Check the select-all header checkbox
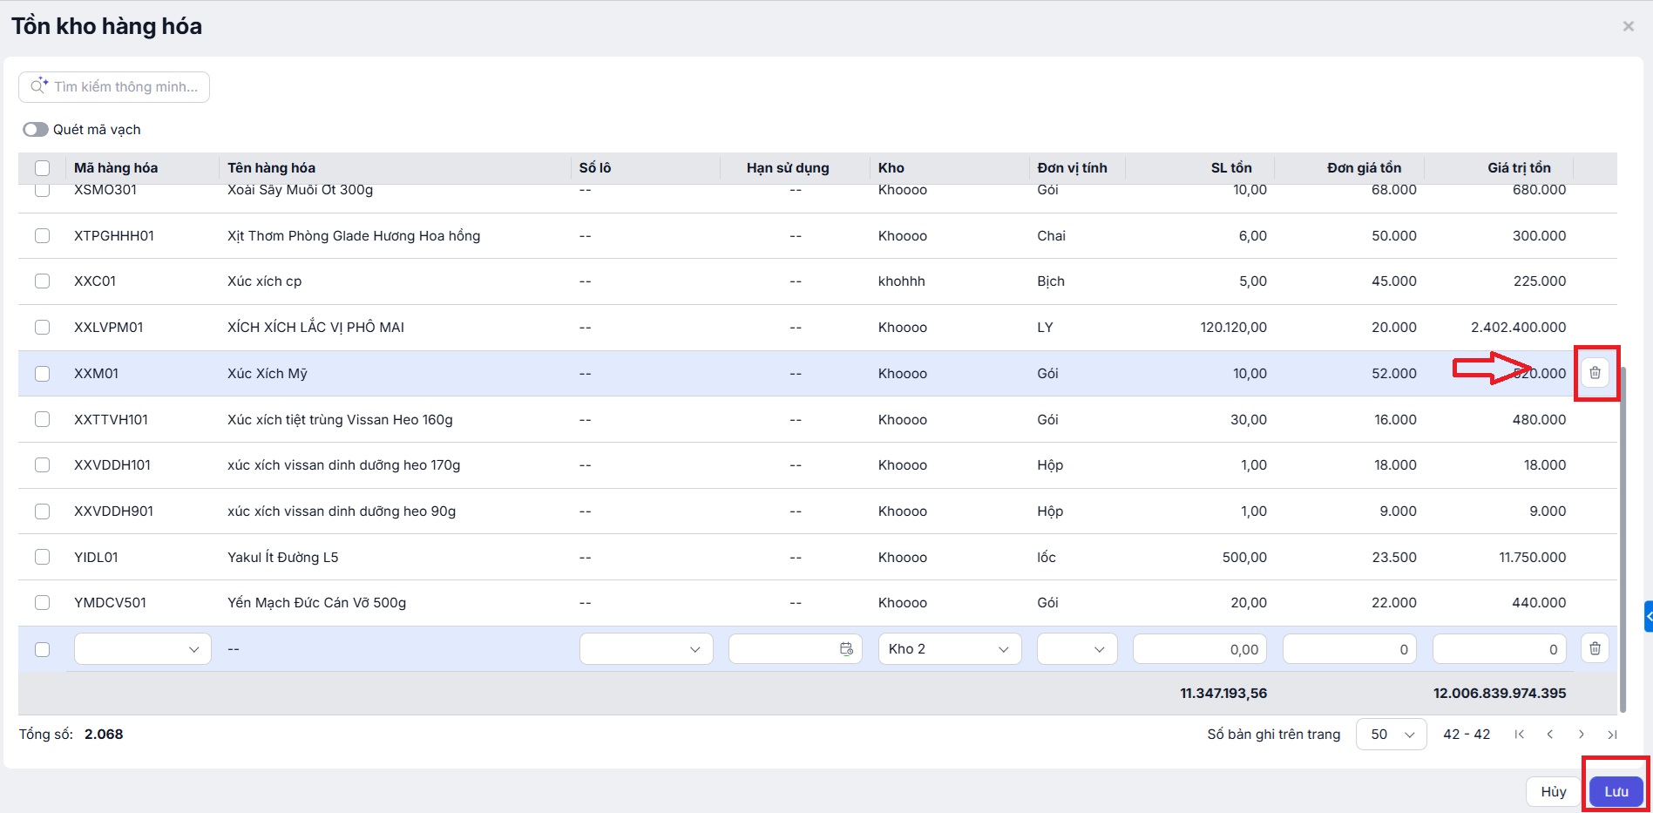 (42, 168)
